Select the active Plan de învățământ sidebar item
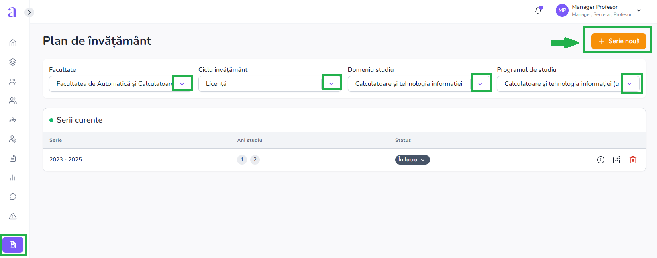Image resolution: width=657 pixels, height=258 pixels. (13, 245)
